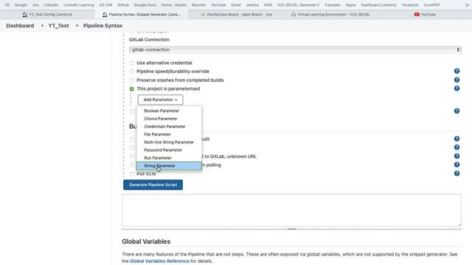Open the Translate bookmark
Image resolution: width=472 pixels, height=265 pixels.
333,5
